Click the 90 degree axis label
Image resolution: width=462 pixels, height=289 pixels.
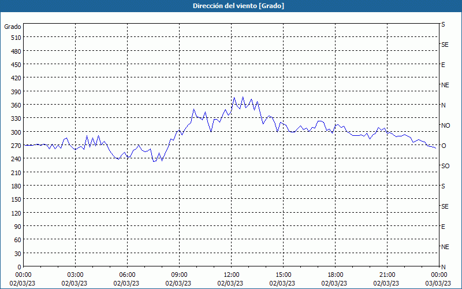tap(18, 227)
